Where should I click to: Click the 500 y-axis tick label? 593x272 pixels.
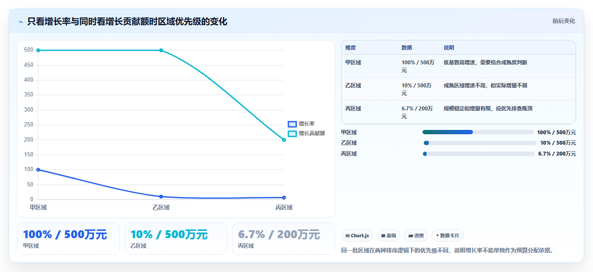[29, 50]
